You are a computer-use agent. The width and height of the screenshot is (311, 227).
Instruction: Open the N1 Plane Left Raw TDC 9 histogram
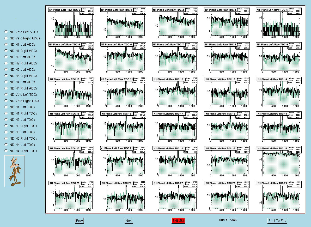coord(279,57)
